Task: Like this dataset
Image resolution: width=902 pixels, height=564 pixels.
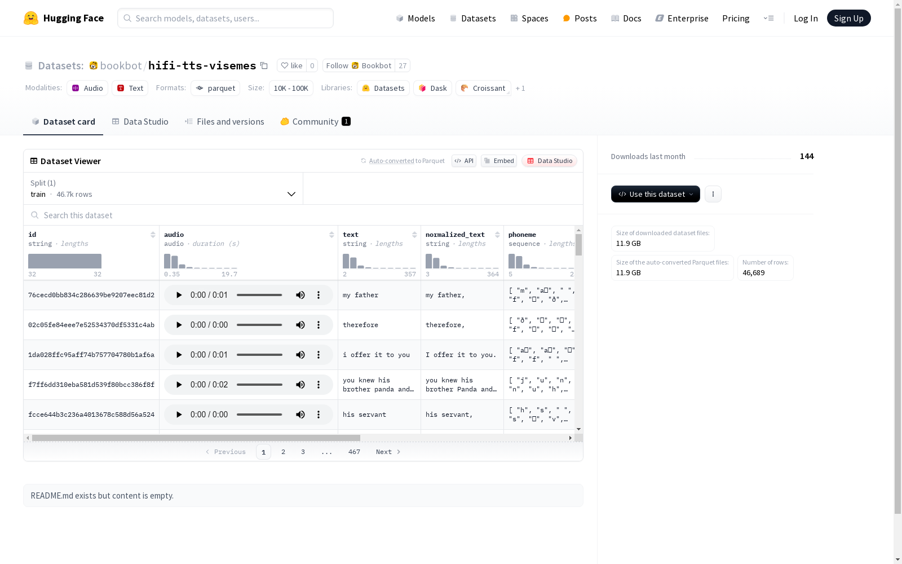Action: (292, 65)
